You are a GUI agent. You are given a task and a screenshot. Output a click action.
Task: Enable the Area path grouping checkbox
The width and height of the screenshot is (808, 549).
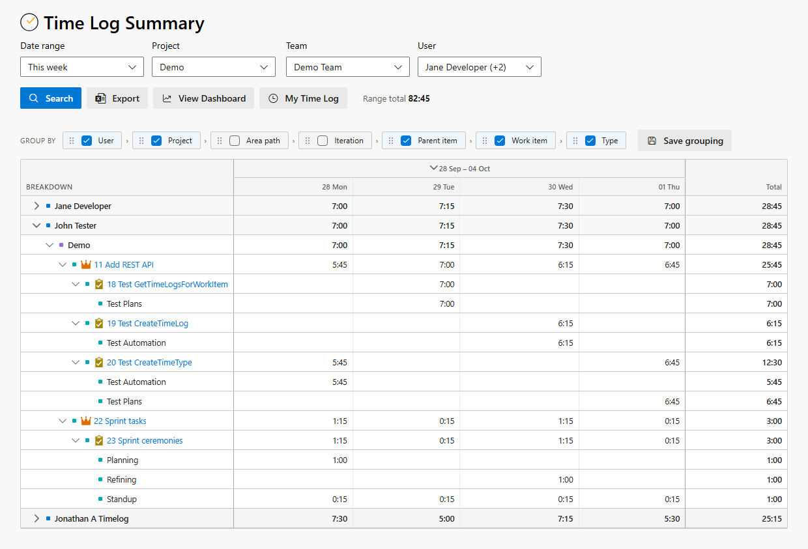point(235,141)
